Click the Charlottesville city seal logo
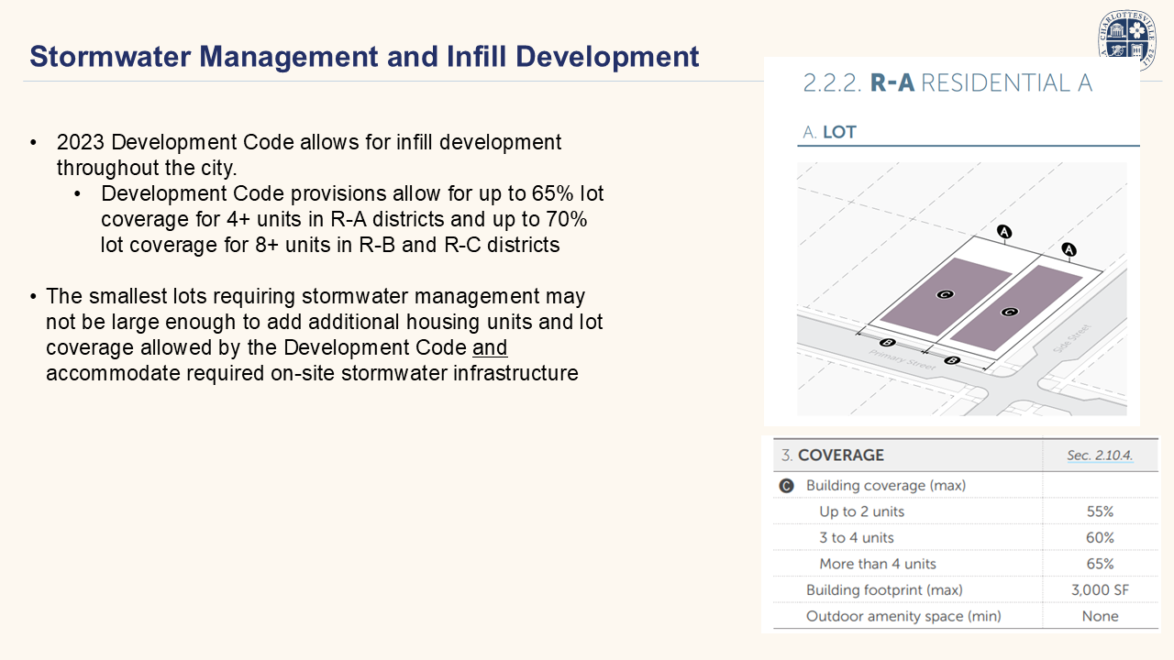Image resolution: width=1174 pixels, height=660 pixels. point(1126,40)
